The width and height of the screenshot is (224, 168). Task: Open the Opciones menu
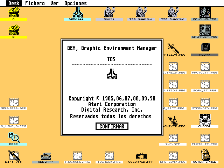[x=76, y=3]
